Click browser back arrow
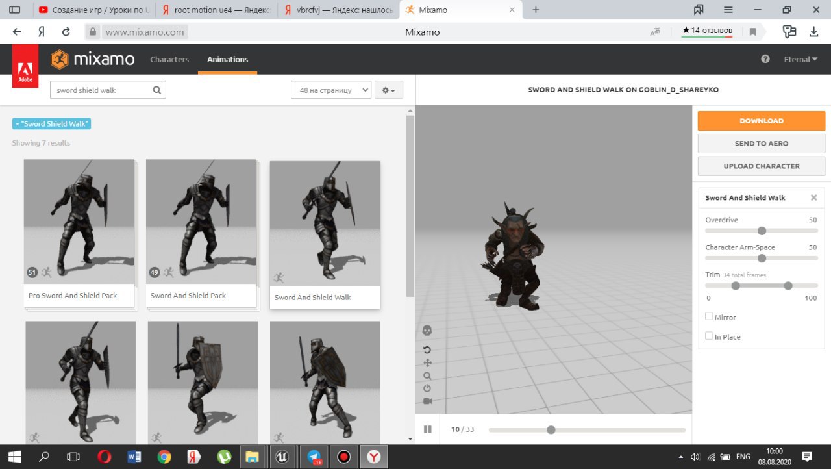Viewport: 831px width, 469px height. click(17, 31)
